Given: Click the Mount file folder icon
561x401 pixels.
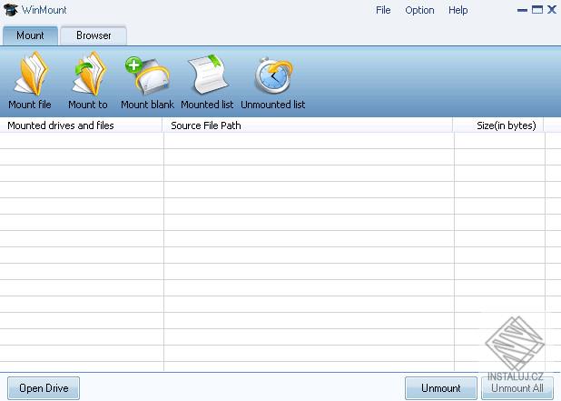Looking at the screenshot, I should click(31, 74).
